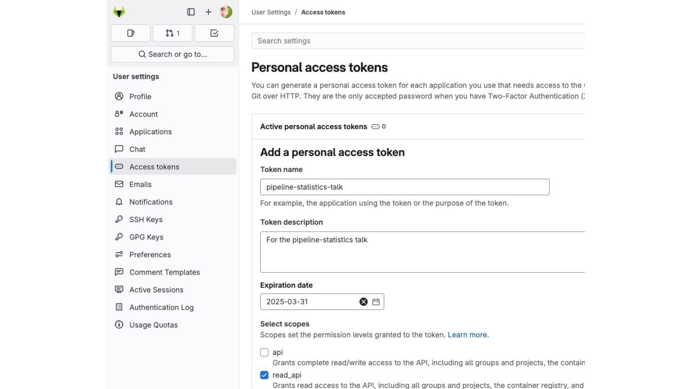The width and height of the screenshot is (692, 389).
Task: Open Usage Quotas page
Action: tap(153, 325)
